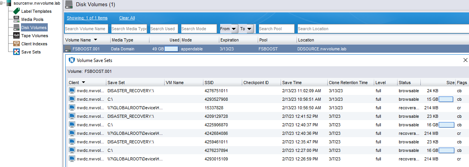Click the Clear All link

[127, 18]
